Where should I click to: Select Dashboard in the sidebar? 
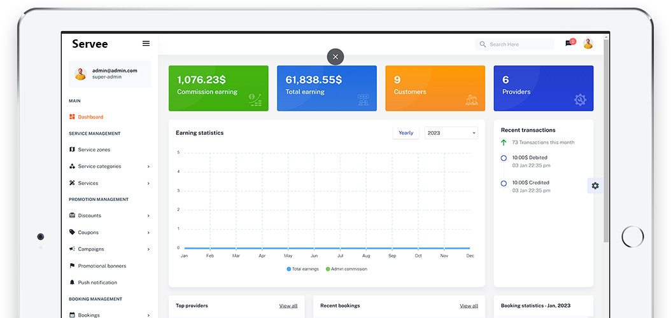coord(90,117)
